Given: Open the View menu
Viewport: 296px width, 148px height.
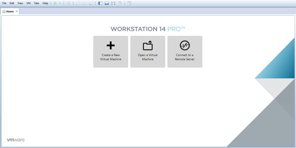Looking at the screenshot, I should 20,3.
